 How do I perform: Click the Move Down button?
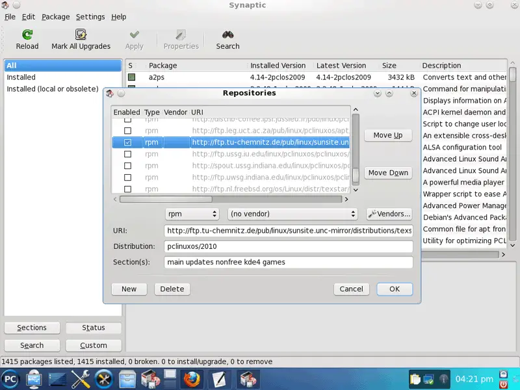click(388, 173)
